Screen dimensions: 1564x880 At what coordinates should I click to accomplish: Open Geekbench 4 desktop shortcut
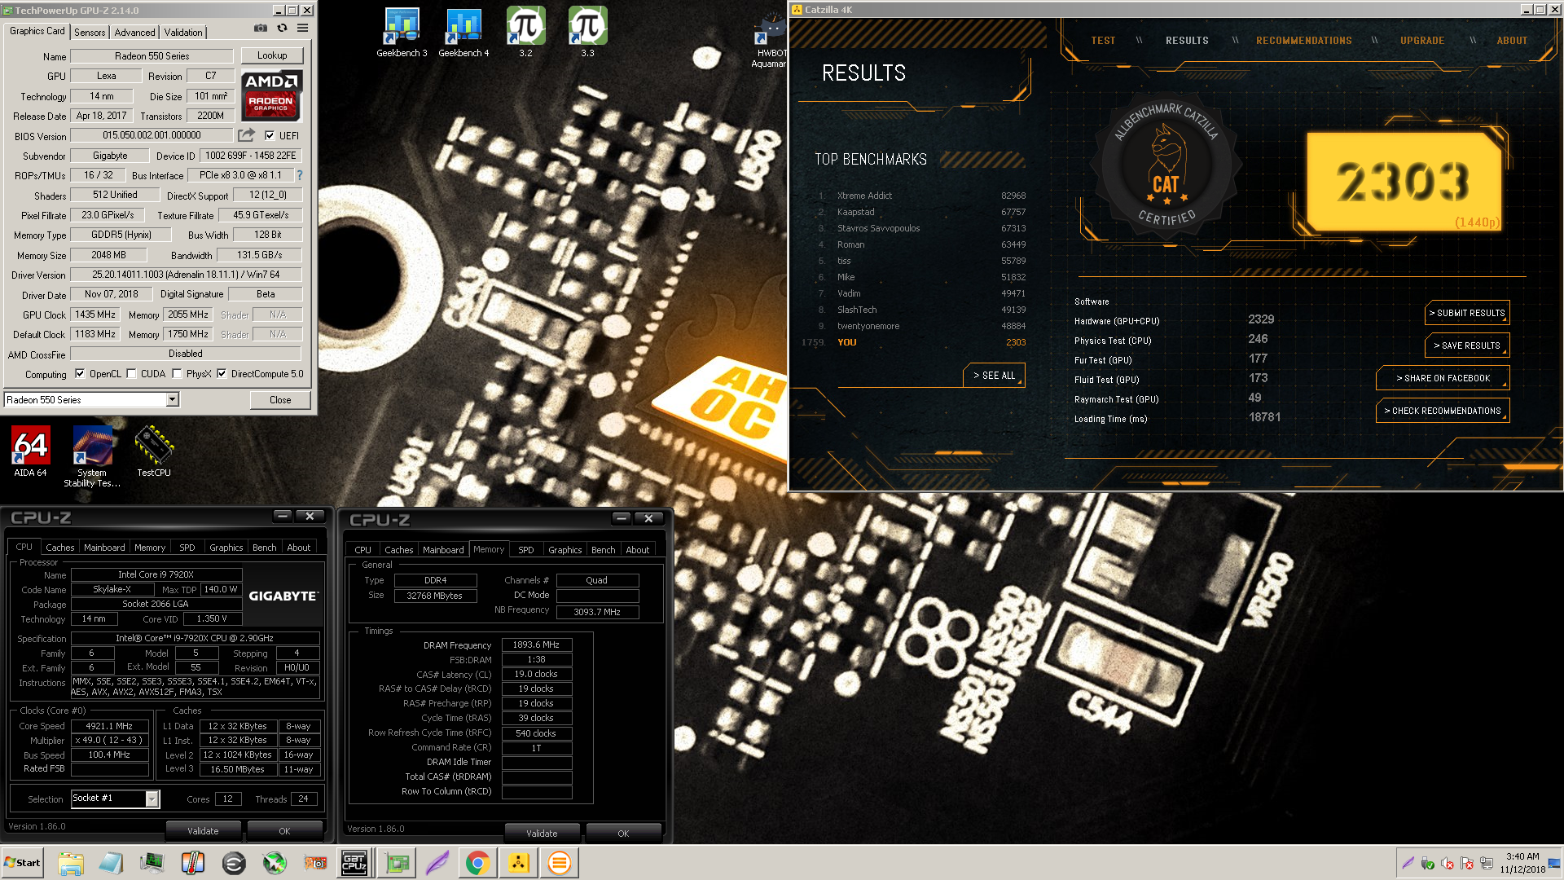point(463,33)
